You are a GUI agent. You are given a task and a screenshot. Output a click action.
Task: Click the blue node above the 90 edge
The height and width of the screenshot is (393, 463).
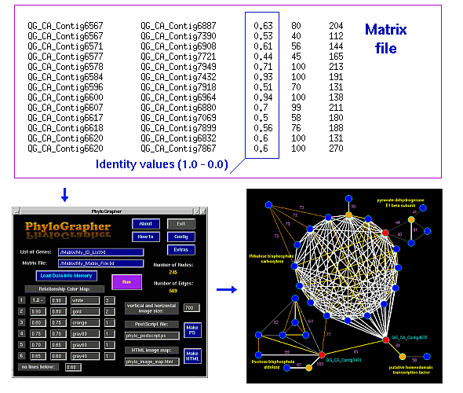click(348, 198)
